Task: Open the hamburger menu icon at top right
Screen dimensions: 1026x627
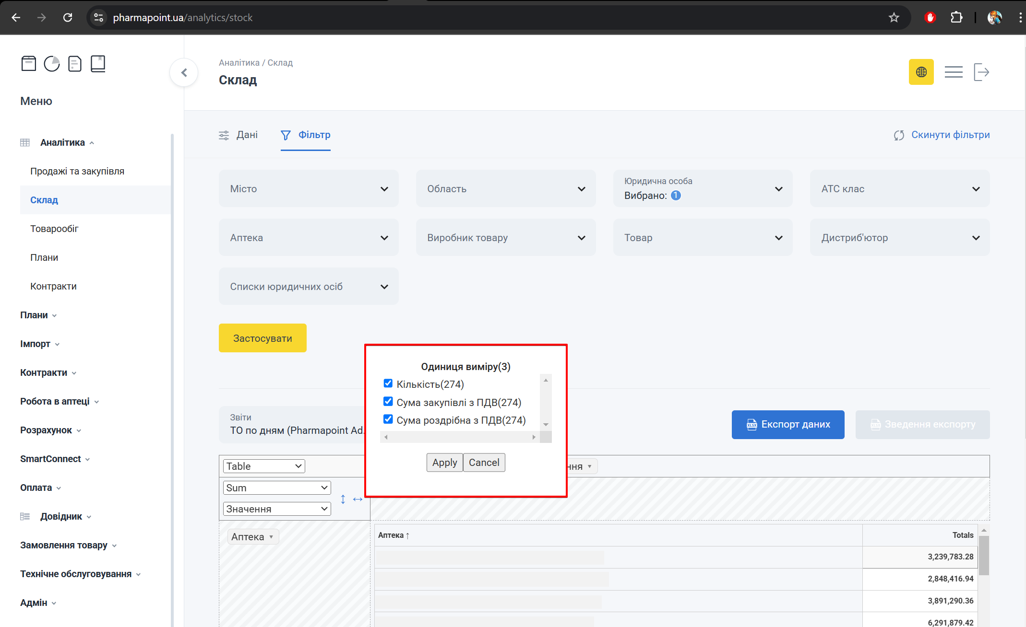Action: 953,72
